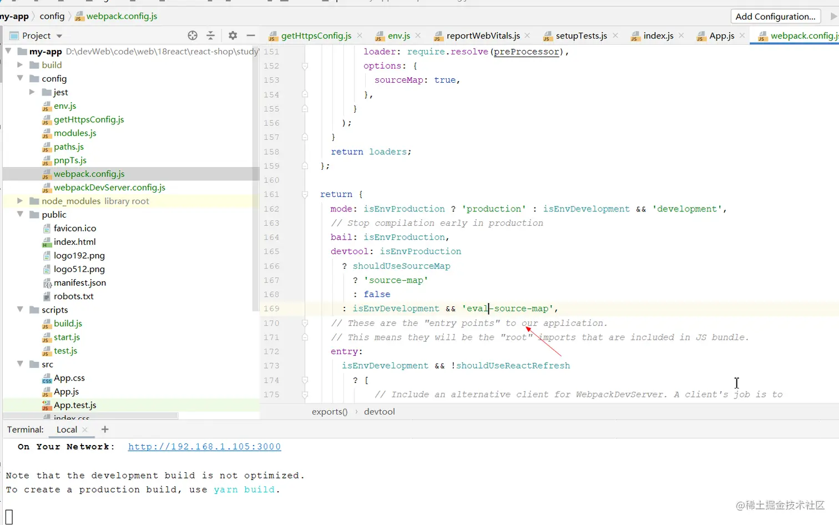Switch to the setupTests.js tab
This screenshot has height=525, width=839.
pos(582,36)
